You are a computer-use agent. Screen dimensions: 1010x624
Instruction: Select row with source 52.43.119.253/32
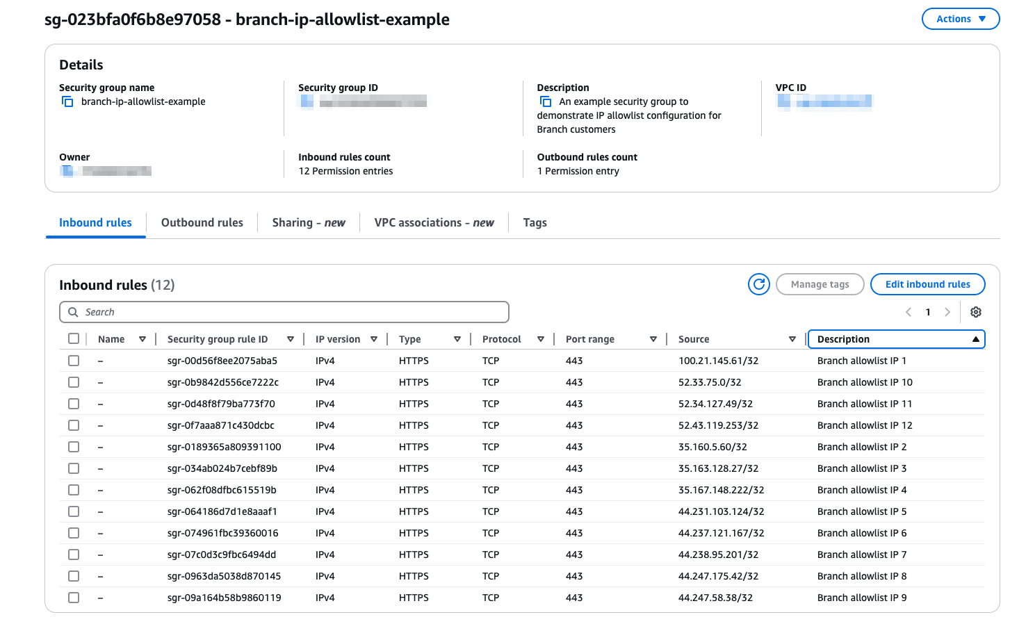(x=74, y=425)
